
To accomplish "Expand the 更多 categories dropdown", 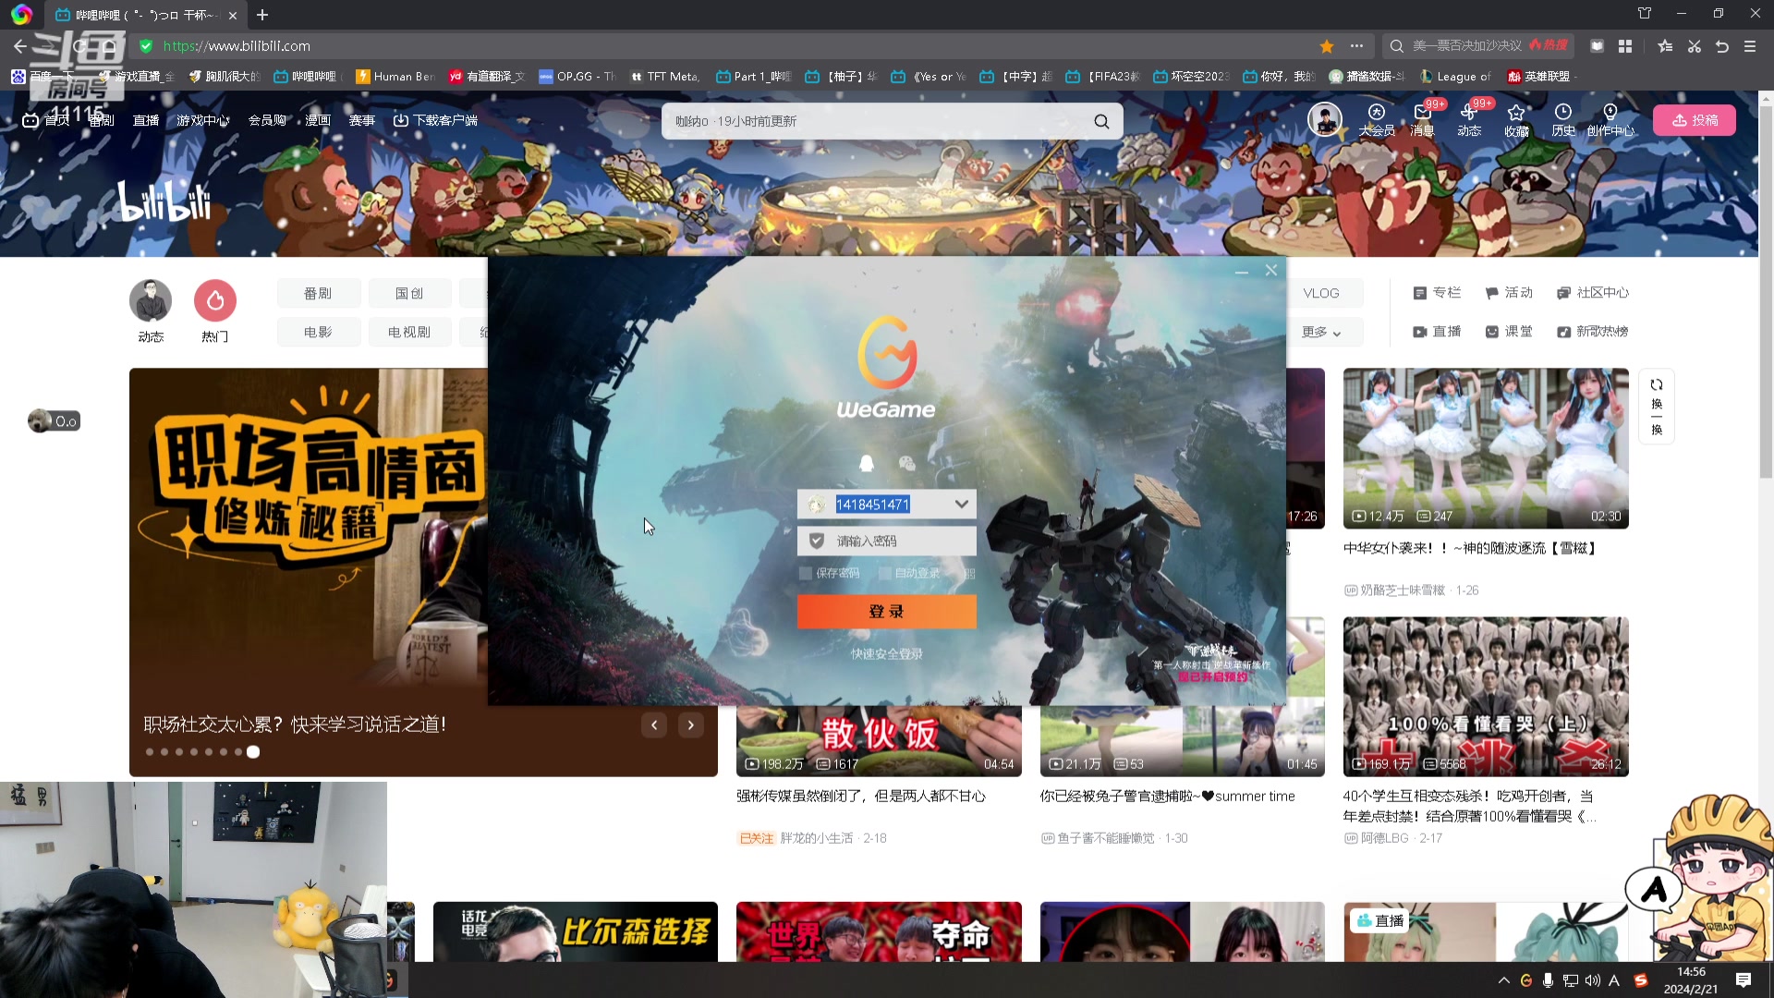I will [1321, 332].
